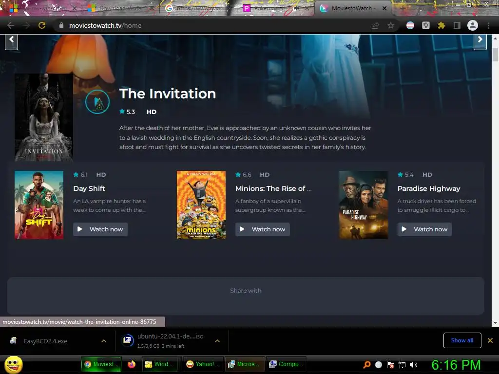Image resolution: width=499 pixels, height=374 pixels.
Task: Share this page using the share icon
Action: click(375, 25)
